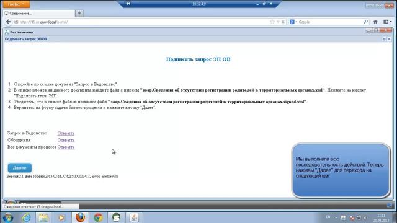Screen dimensions: 397x223
Task: Launch Internet Explorer from taskbar
Action: click(x=26, y=217)
